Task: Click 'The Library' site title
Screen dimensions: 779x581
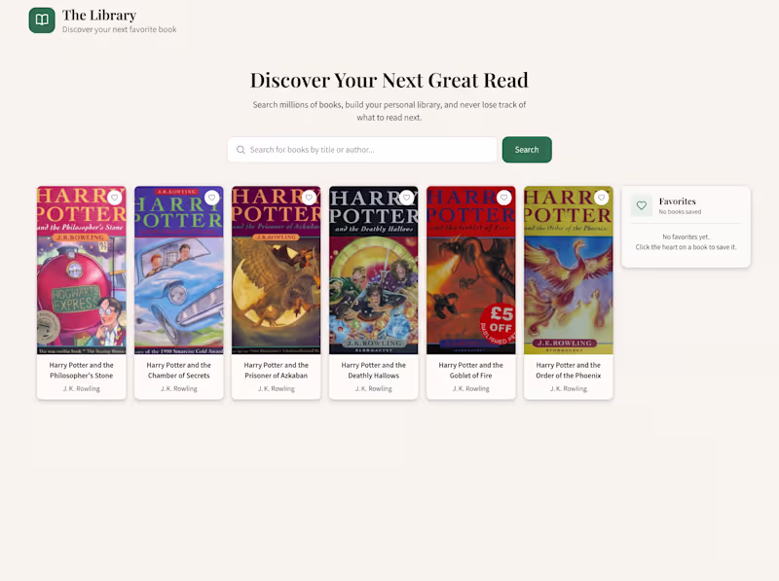Action: (x=99, y=16)
